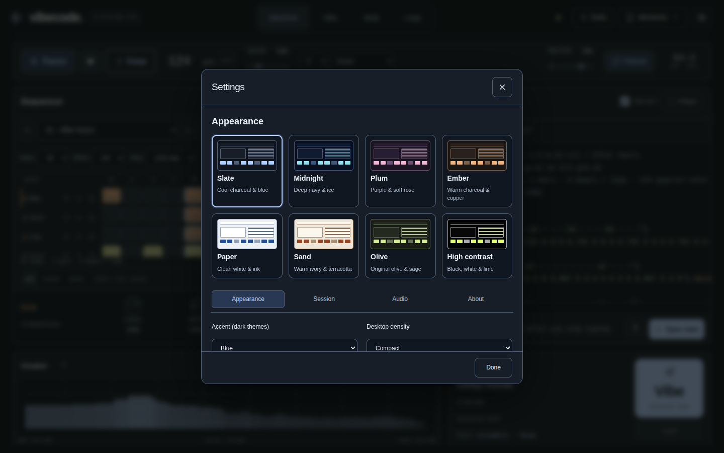
Task: Click the Done button
Action: click(493, 367)
